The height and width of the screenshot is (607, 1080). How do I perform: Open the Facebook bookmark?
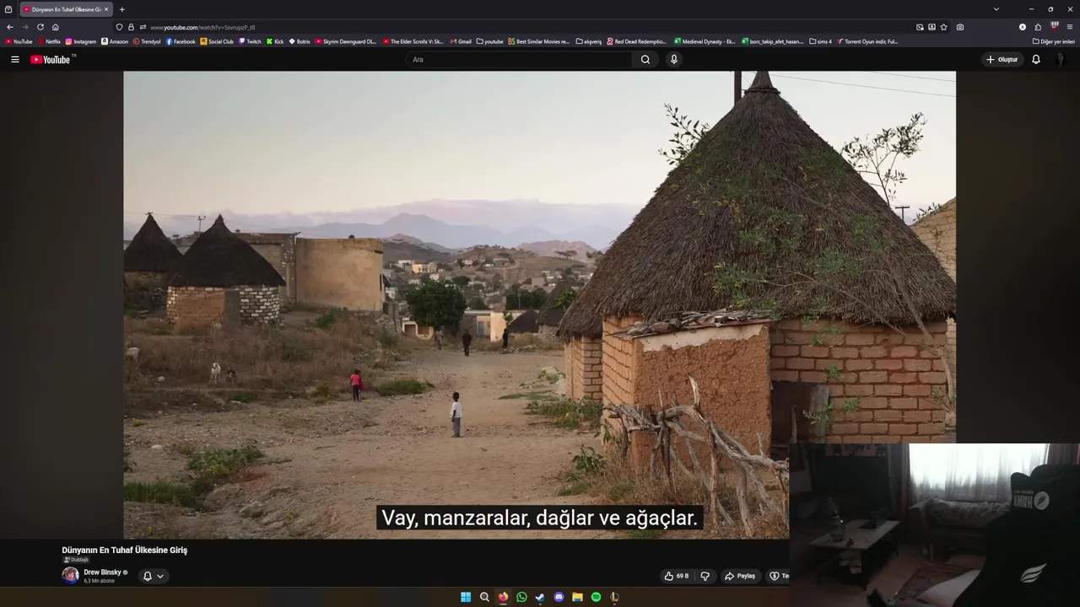181,41
